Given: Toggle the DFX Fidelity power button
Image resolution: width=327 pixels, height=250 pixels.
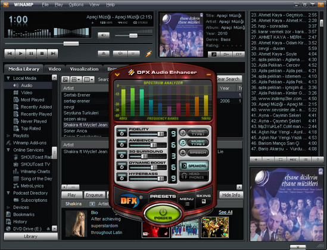Looking at the screenshot, I should pos(122,133).
